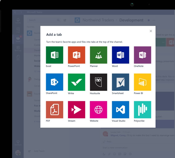Click the search magnifier icon
Screen dimensions: 175x158
(58, 20)
